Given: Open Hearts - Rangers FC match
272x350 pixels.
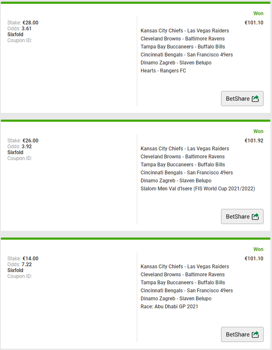Looking at the screenshot, I should pyautogui.click(x=163, y=71).
